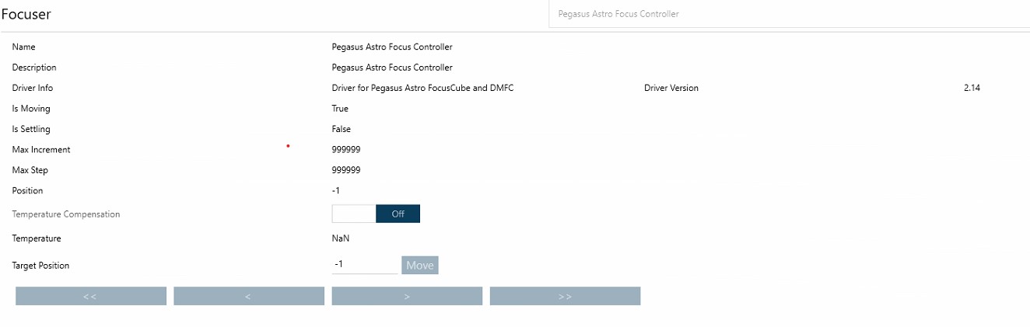Click the Is Settling value False
This screenshot has height=327, width=1030.
tap(341, 129)
